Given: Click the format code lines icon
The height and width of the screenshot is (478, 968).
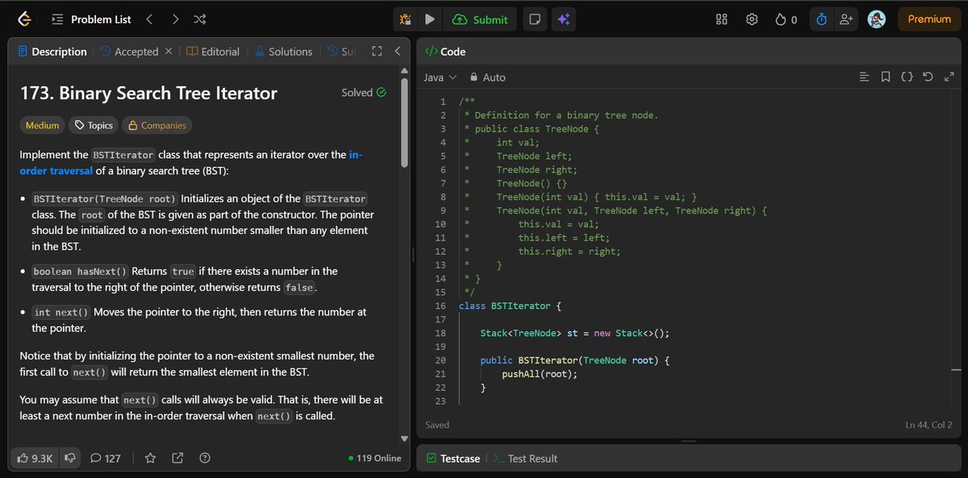Looking at the screenshot, I should point(865,77).
